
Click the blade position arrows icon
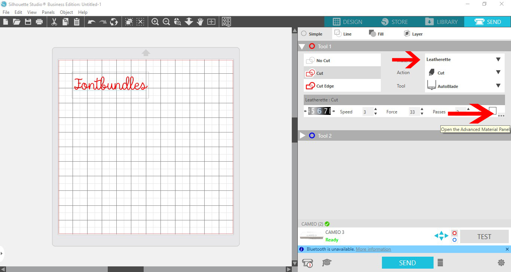[441, 236]
